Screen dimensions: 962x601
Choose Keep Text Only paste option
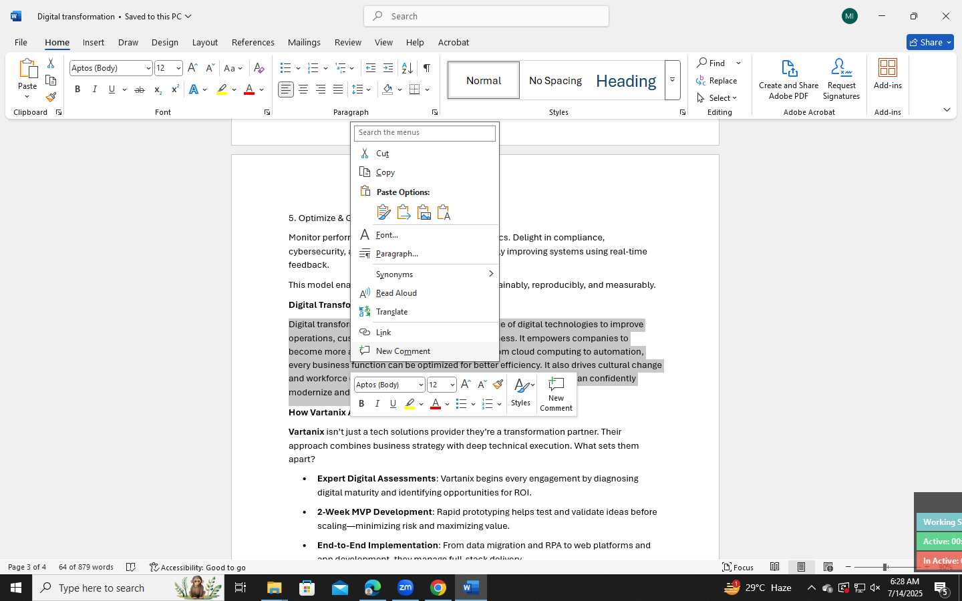pos(444,212)
